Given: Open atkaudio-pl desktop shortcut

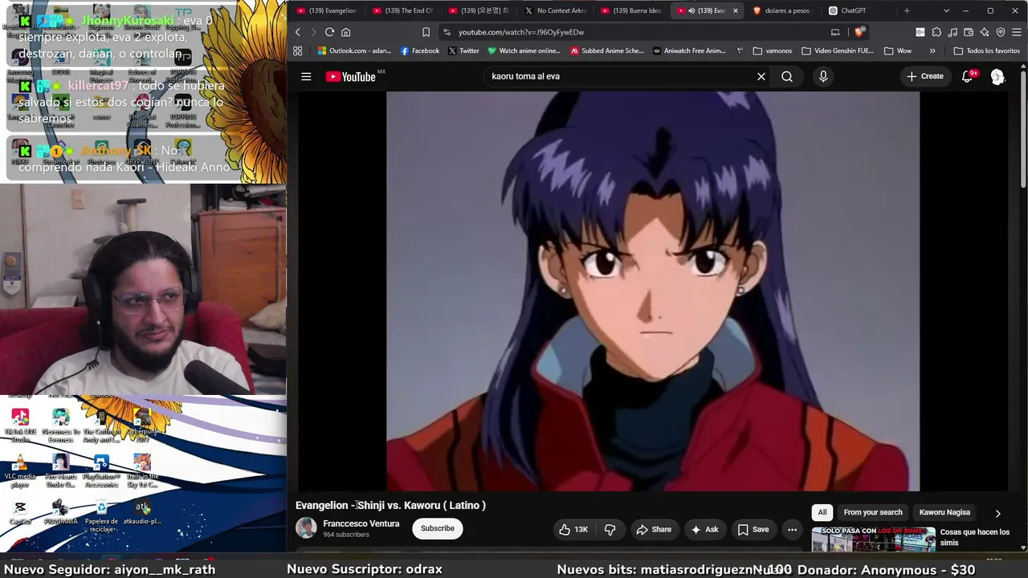Looking at the screenshot, I should pos(142,512).
